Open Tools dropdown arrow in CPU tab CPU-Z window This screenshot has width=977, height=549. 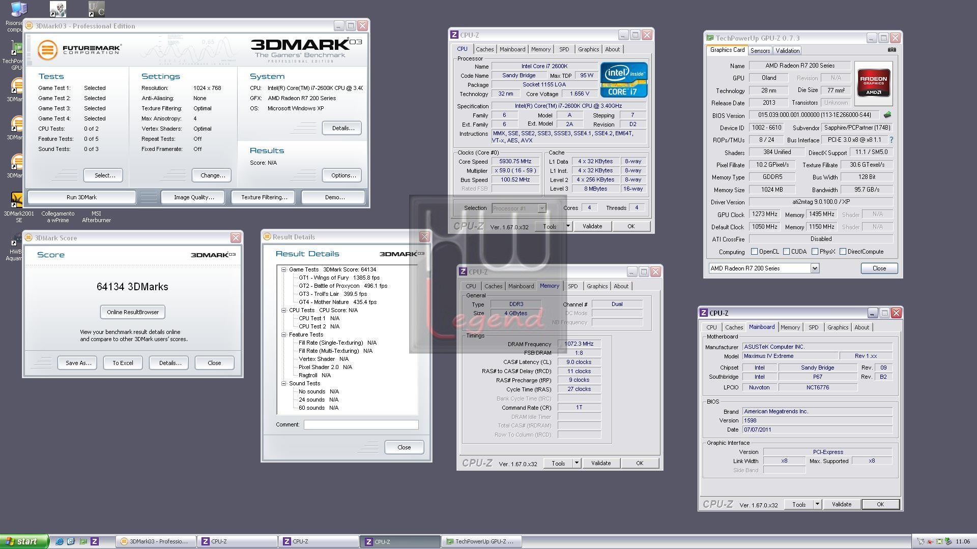(568, 226)
